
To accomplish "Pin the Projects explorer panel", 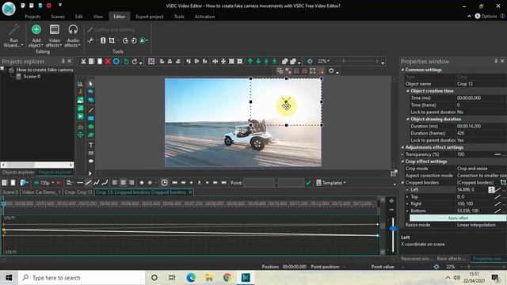I will [63, 61].
